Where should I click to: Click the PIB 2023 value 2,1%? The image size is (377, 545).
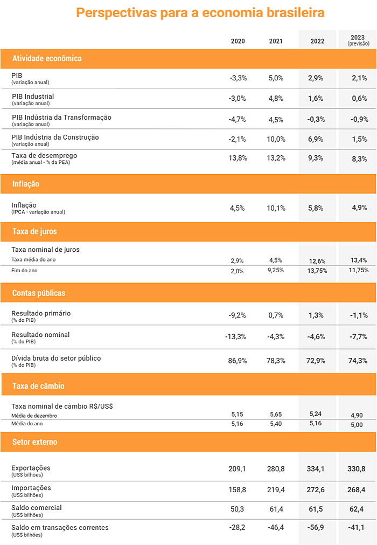click(x=359, y=78)
